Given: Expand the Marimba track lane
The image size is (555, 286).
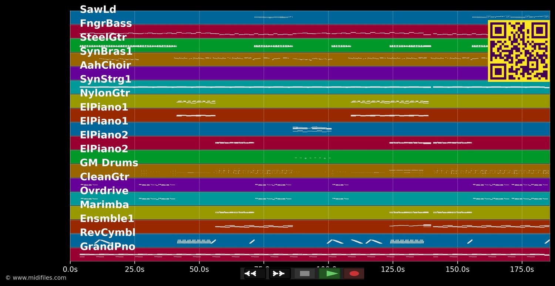Looking at the screenshot, I should (104, 205).
